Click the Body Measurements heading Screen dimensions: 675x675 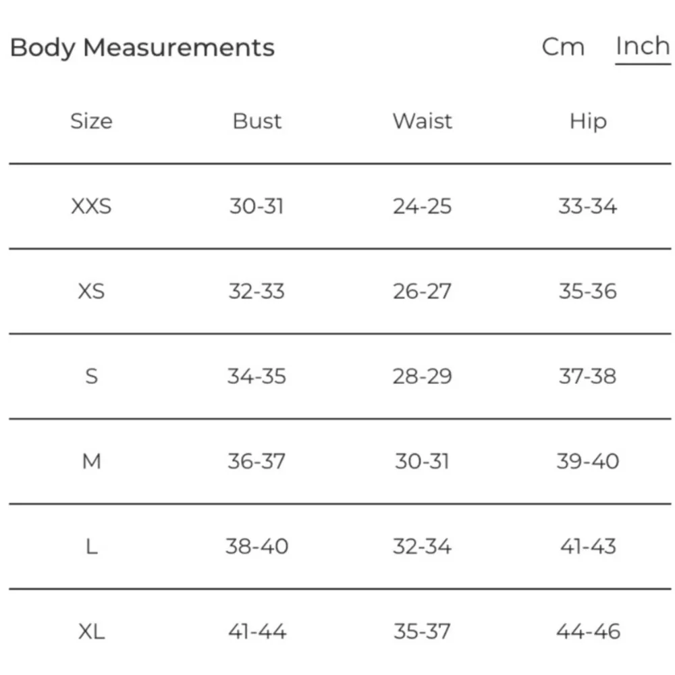coord(142,48)
